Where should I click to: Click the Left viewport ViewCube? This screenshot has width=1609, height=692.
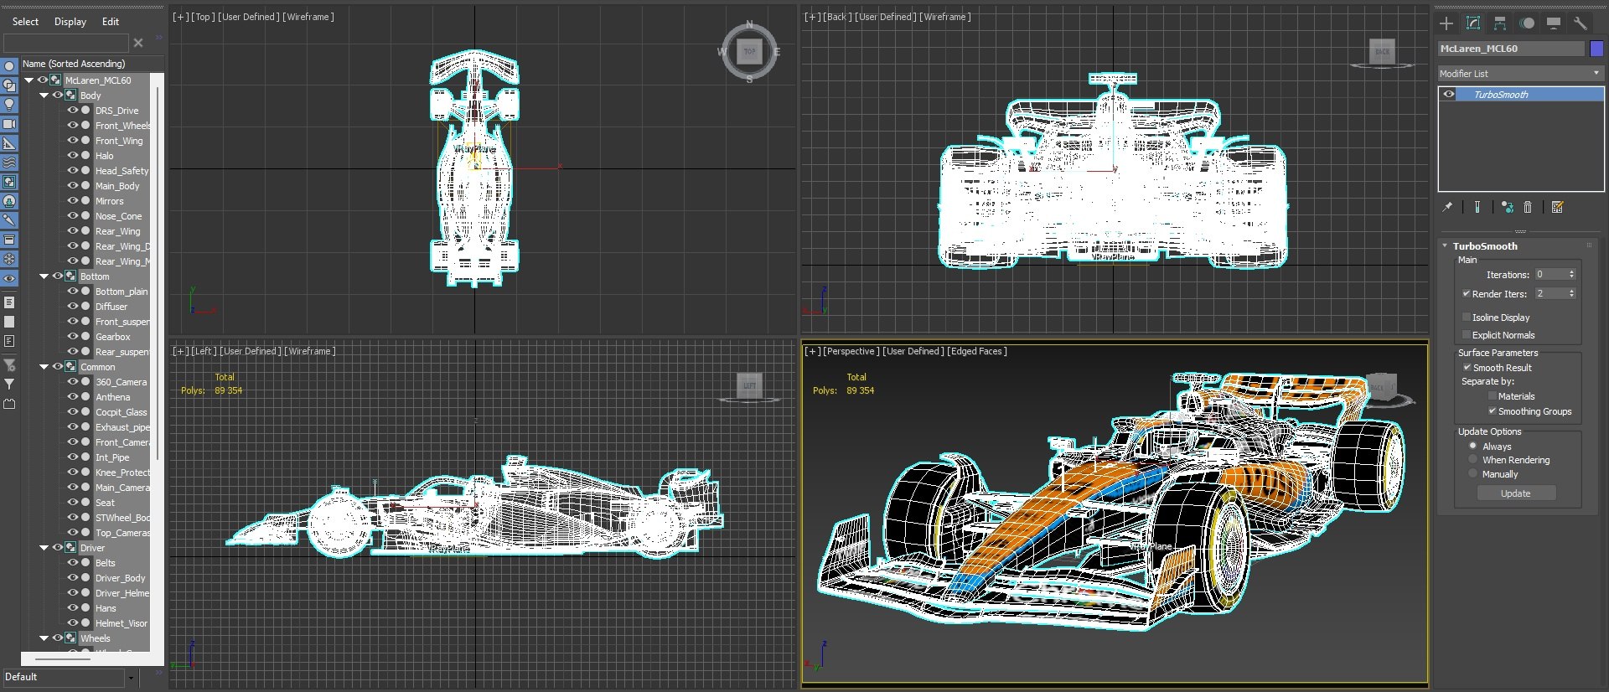[749, 386]
